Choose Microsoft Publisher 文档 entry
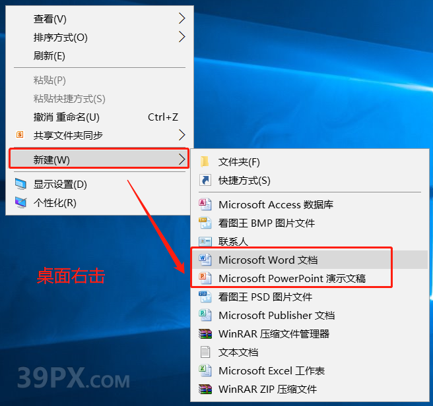The image size is (433, 406). pyautogui.click(x=310, y=315)
